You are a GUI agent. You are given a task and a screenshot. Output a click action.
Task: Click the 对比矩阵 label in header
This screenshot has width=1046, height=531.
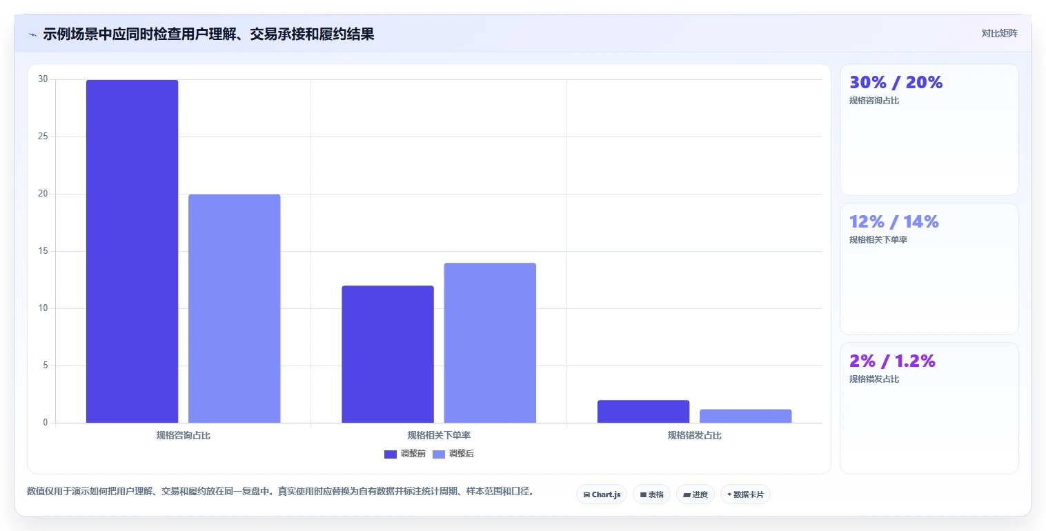[x=999, y=34]
